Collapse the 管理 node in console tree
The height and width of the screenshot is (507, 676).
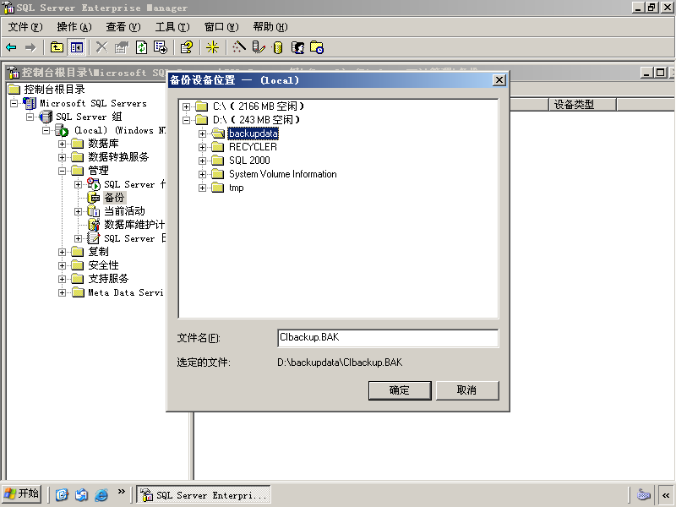62,171
